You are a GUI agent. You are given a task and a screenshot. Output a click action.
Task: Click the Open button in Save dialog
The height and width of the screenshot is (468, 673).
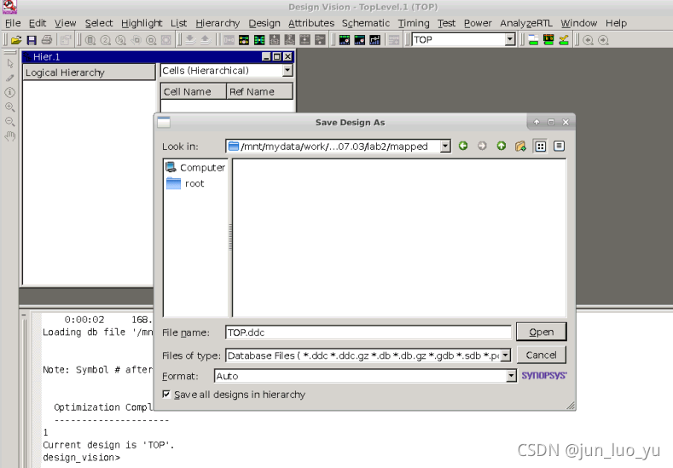tap(542, 332)
